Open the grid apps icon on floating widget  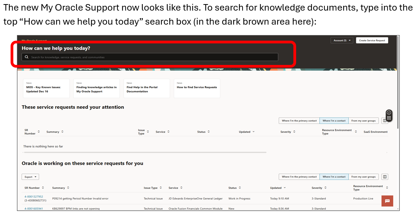coord(389,118)
